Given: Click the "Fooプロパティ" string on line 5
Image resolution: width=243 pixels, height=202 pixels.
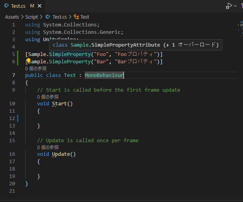Looking at the screenshot, I should click(x=136, y=54).
